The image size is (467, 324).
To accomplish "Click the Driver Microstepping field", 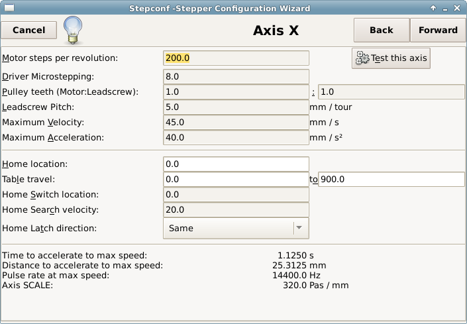I will pos(236,77).
